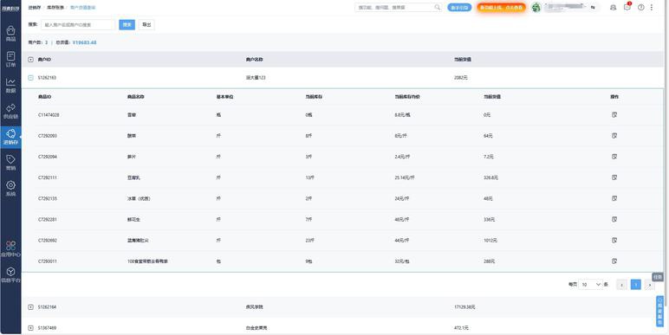Open the Orders document icon in sidebar
The width and height of the screenshot is (669, 335).
click(x=10, y=59)
